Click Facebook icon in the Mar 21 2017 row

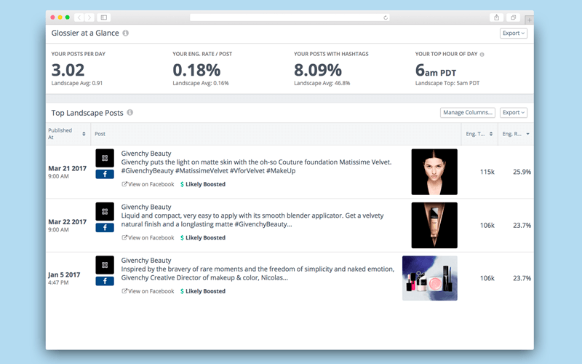[x=105, y=174]
